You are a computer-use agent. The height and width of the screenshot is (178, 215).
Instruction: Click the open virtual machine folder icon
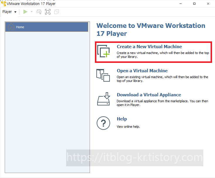[x=103, y=75]
